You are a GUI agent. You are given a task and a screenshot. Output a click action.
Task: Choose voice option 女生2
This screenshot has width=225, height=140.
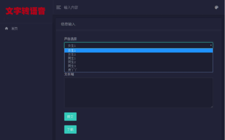(x=139, y=54)
